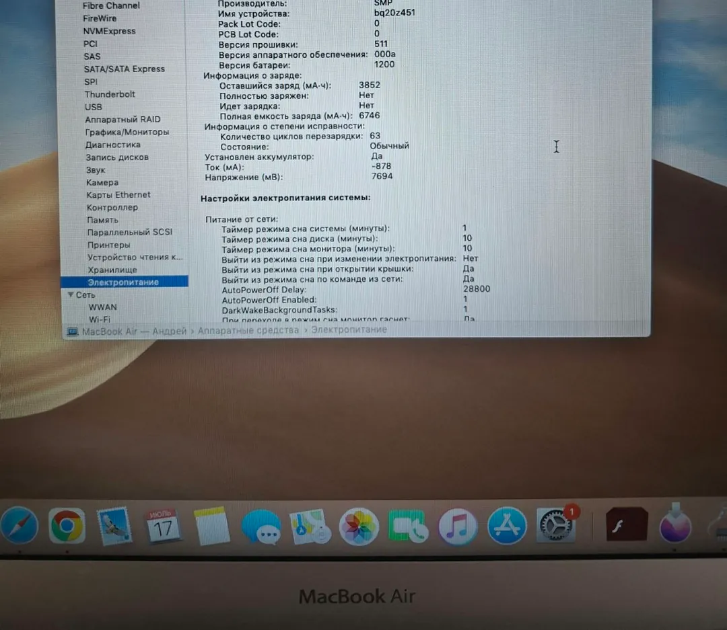Select the highlighted Электропитание sidebar item
Screen dimensions: 727x630
(125, 282)
